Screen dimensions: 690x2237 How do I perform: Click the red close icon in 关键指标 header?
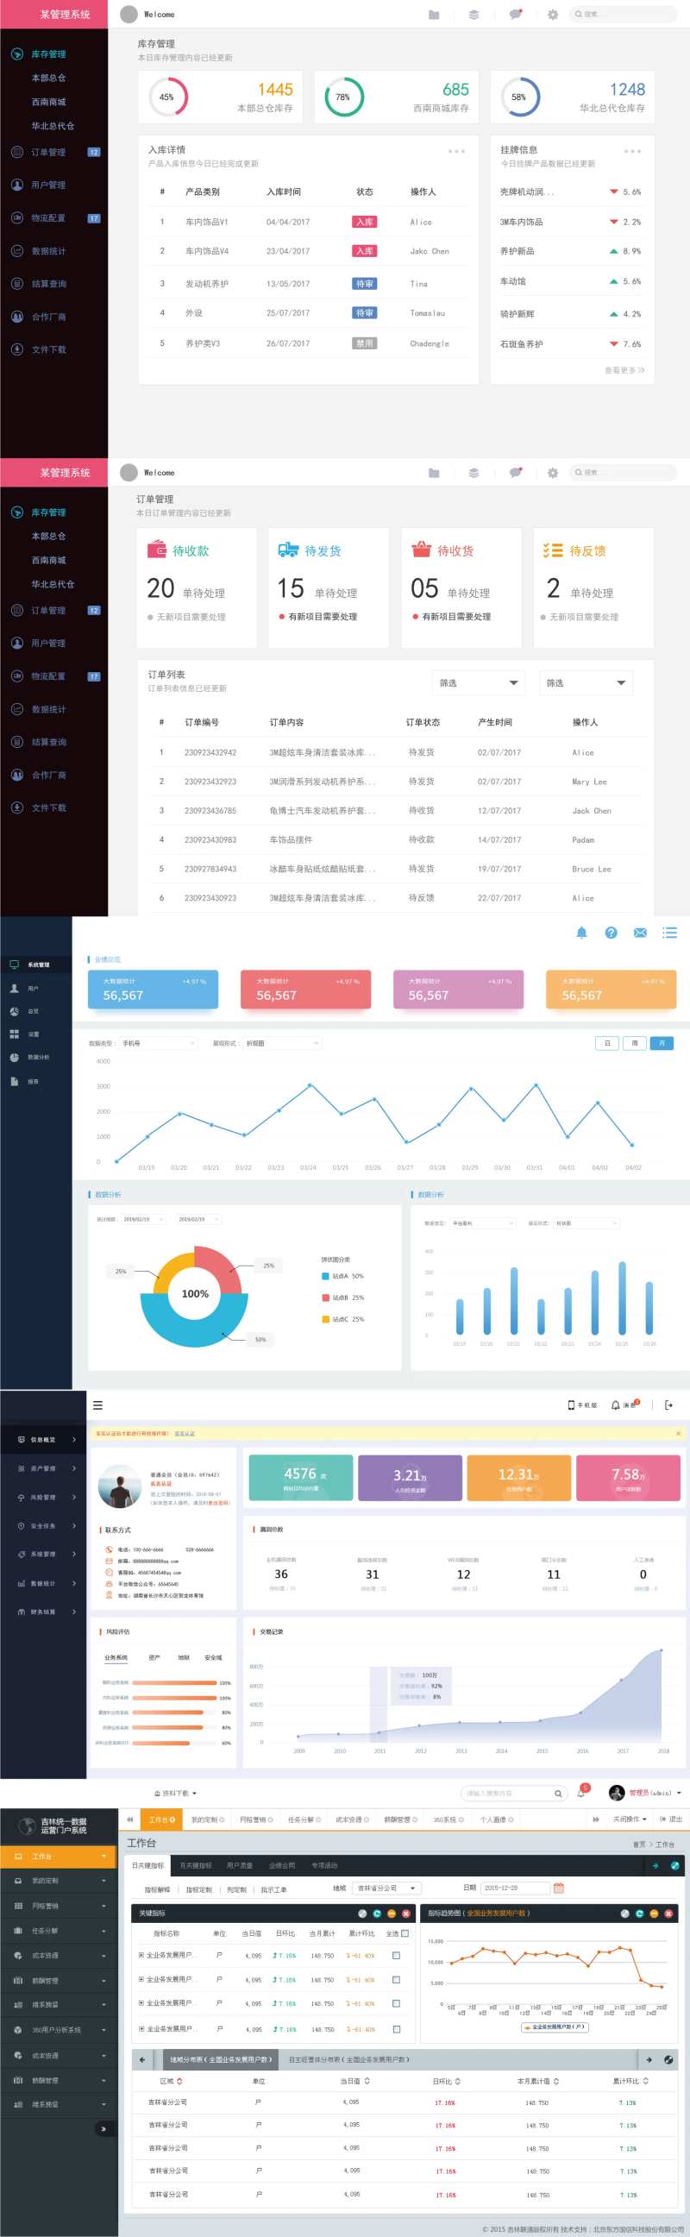405,1914
